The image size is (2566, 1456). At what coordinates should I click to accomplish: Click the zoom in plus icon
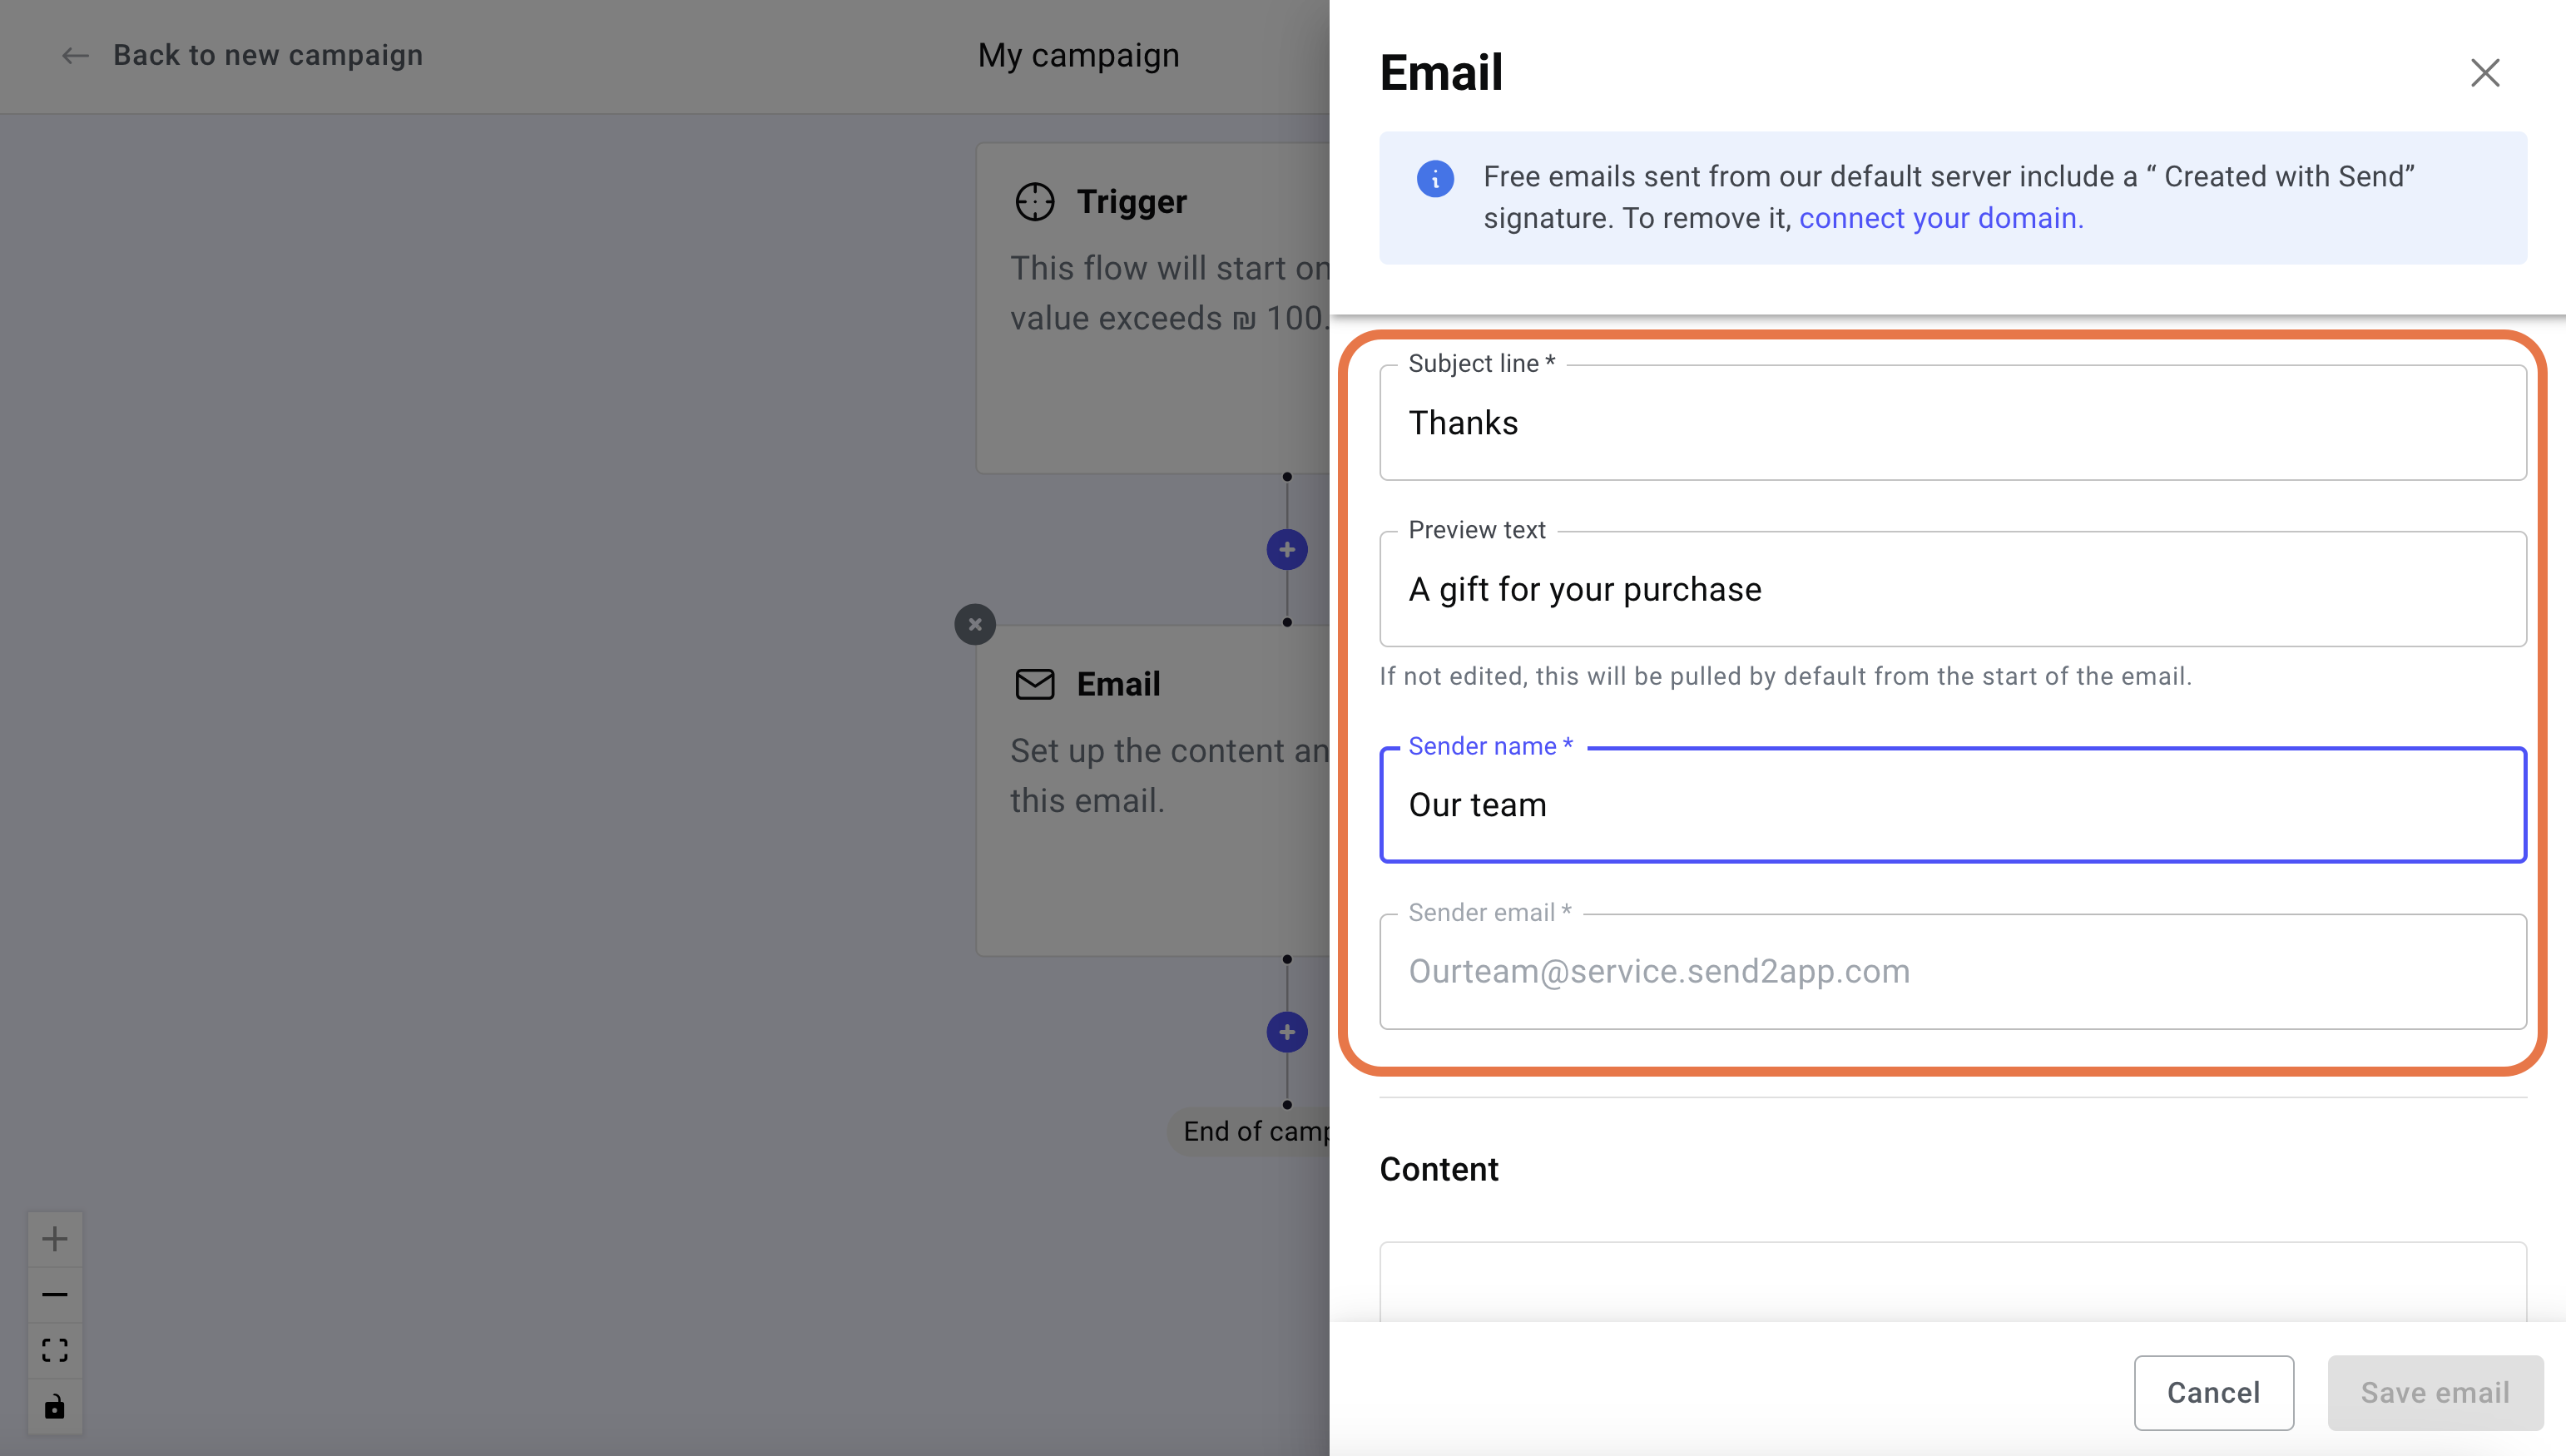[55, 1237]
